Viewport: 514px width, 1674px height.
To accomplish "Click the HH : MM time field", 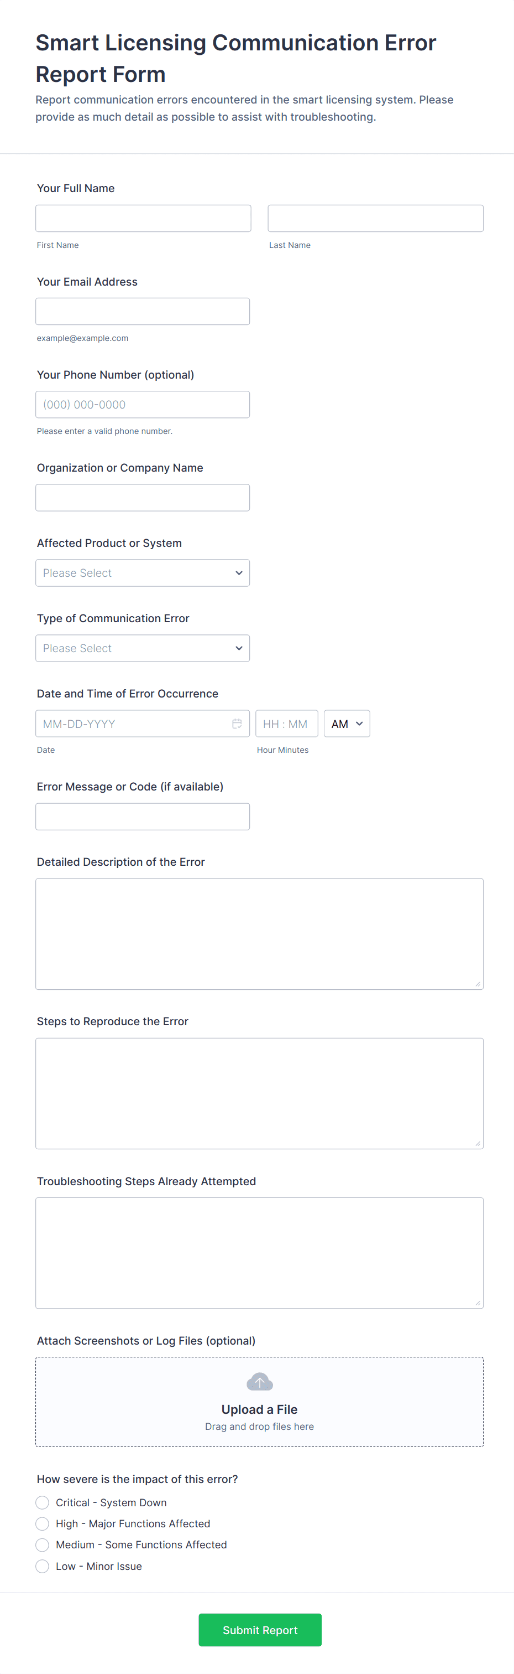I will click(x=286, y=724).
